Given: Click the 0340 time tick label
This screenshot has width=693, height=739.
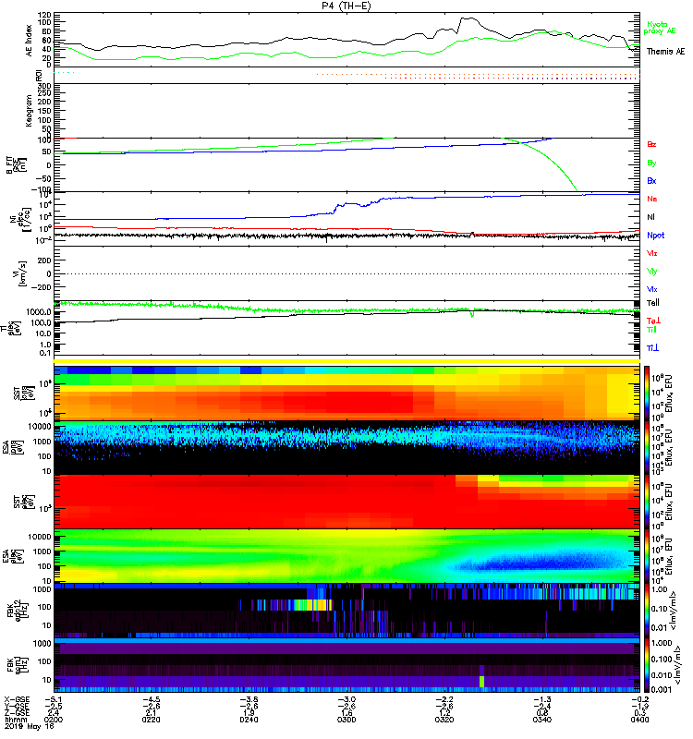Looking at the screenshot, I should tap(542, 720).
